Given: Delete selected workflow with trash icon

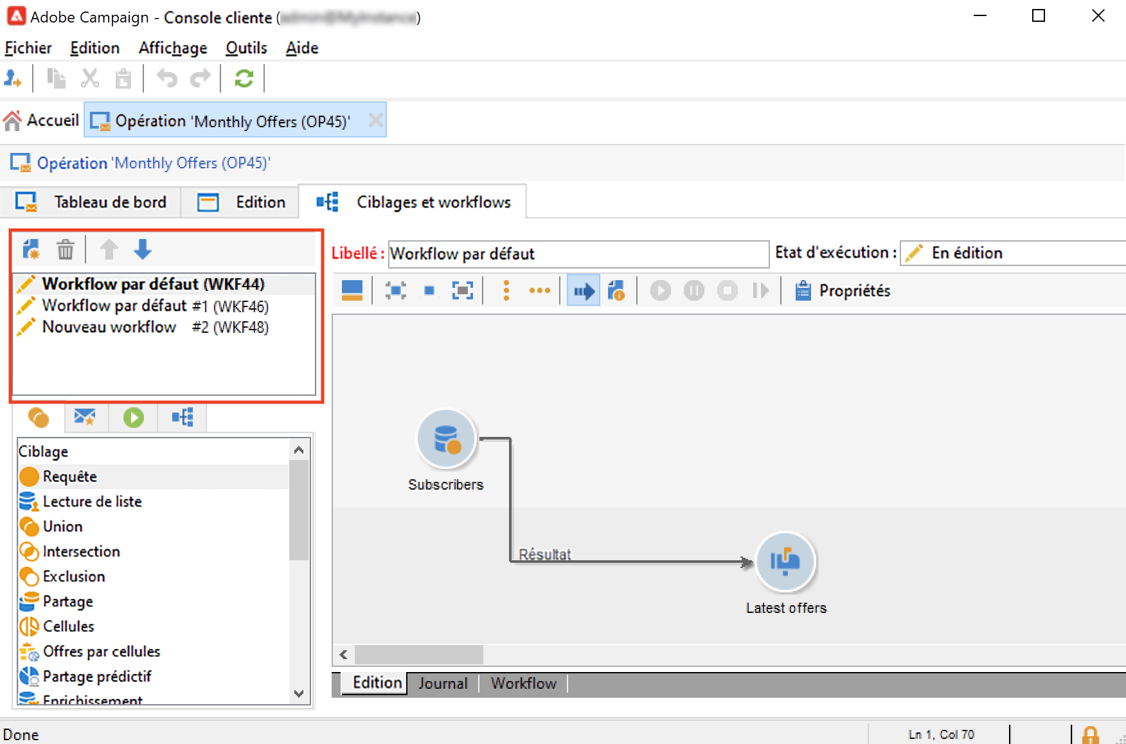Looking at the screenshot, I should [65, 249].
